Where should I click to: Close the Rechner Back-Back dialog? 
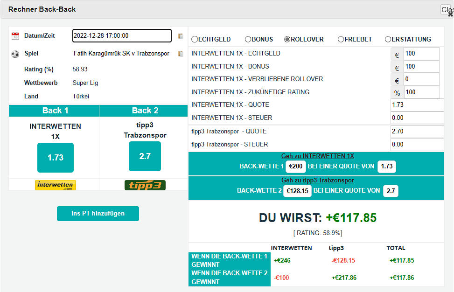tap(447, 10)
